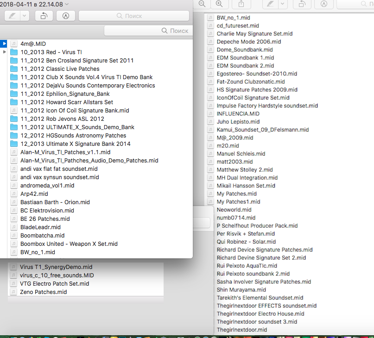Click file icon beside Arp42.mid
374x338 pixels.
(x=14, y=194)
